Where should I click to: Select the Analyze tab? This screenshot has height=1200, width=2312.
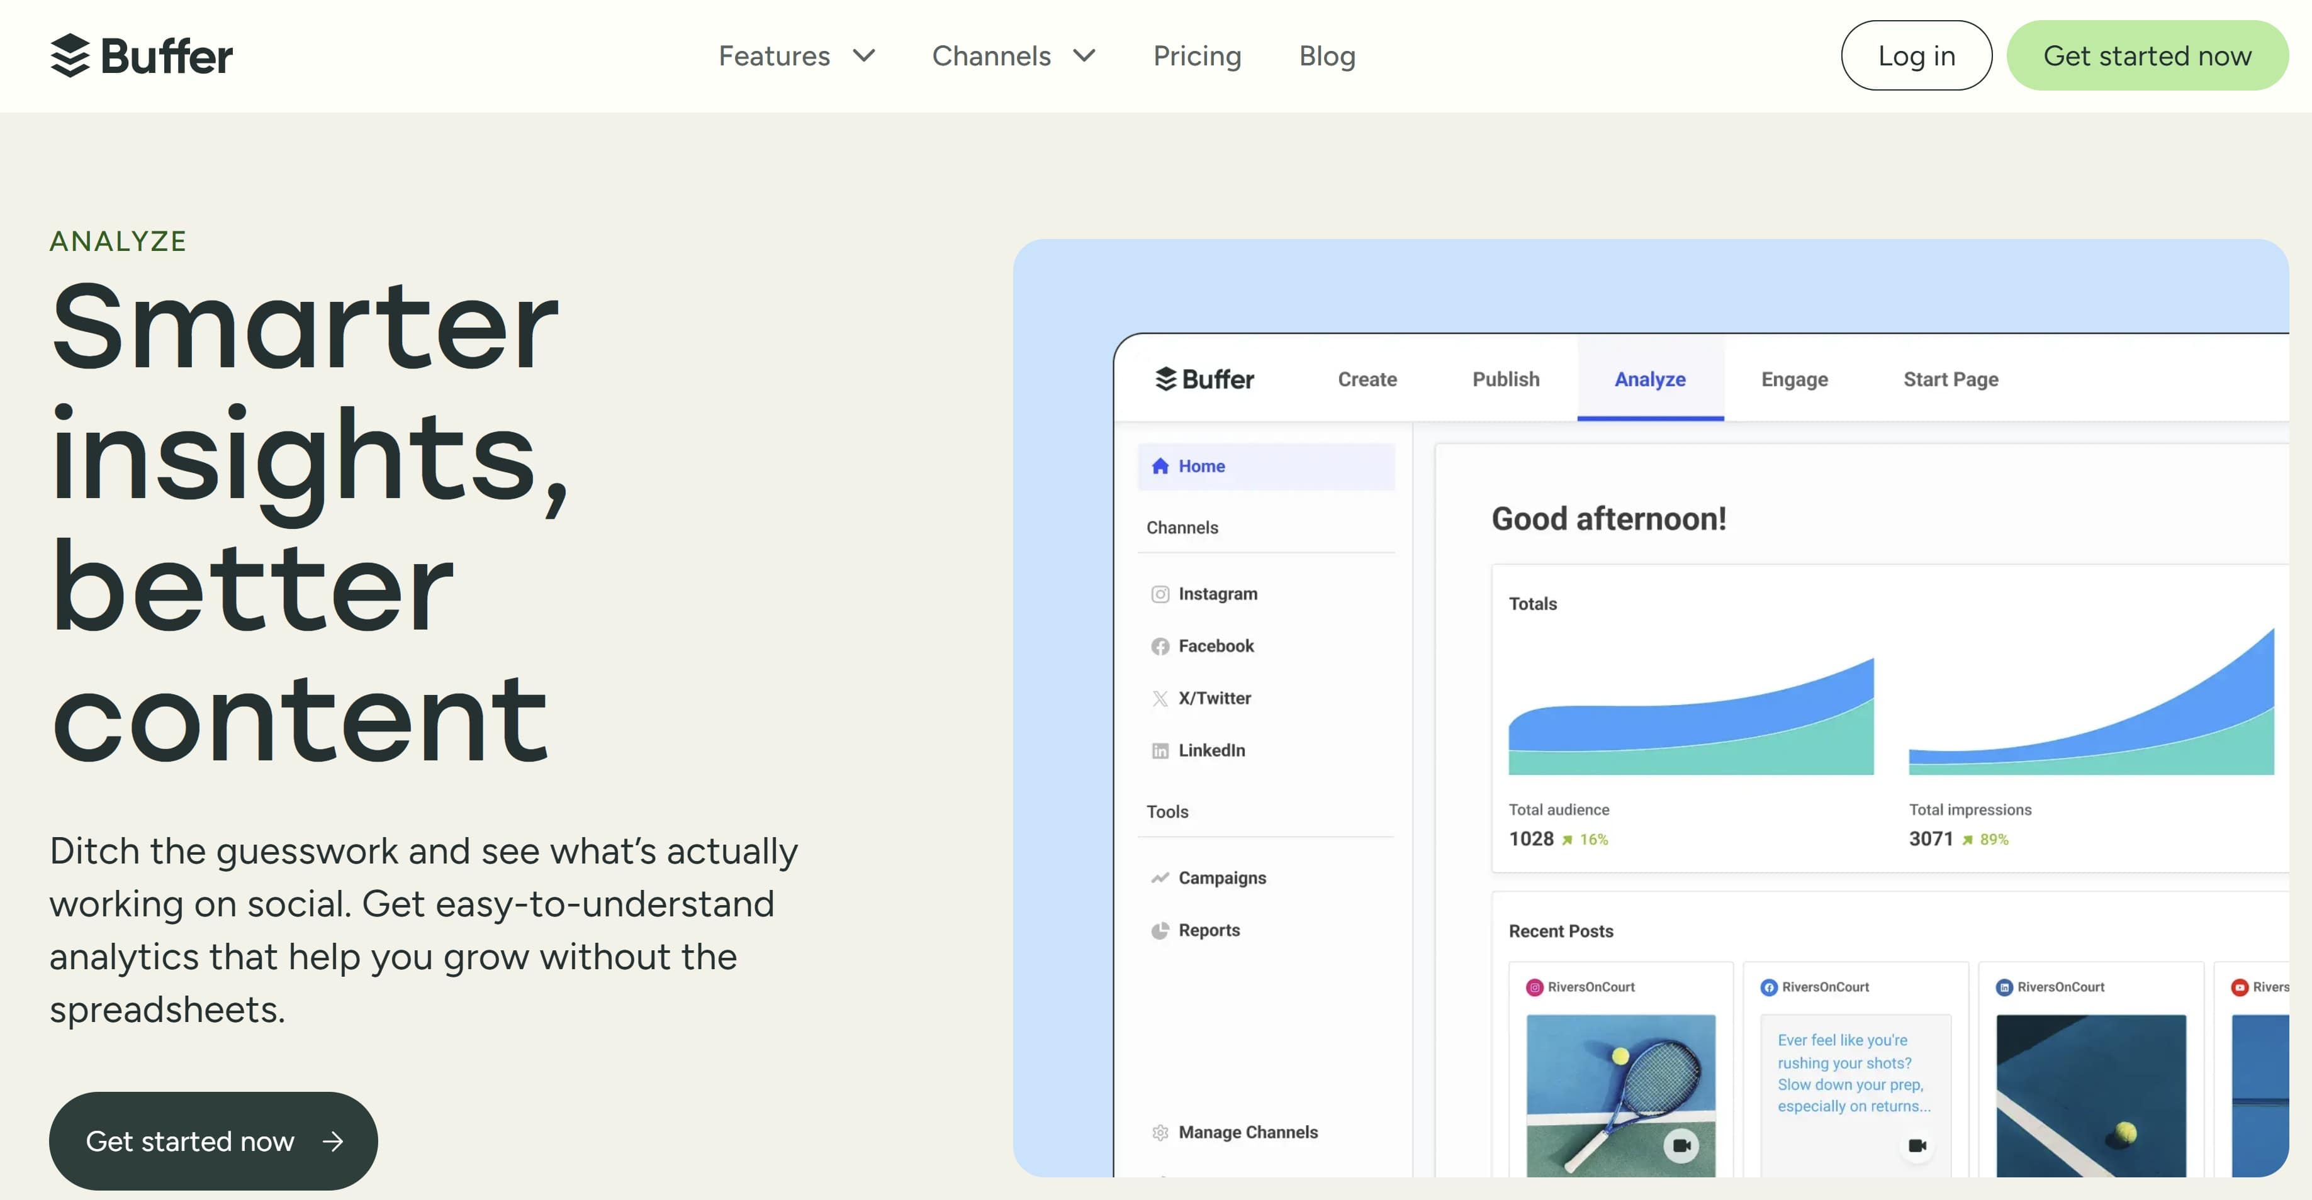click(x=1649, y=379)
